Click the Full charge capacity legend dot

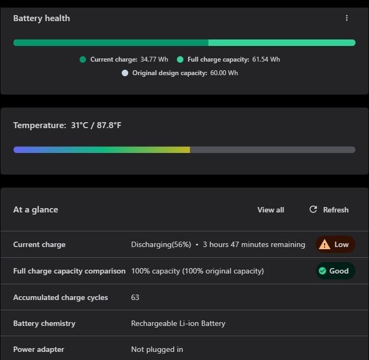tap(180, 59)
